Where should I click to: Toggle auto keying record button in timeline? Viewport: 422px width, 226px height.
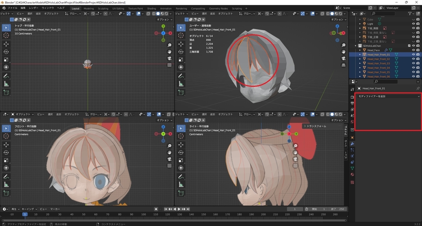[156, 209]
